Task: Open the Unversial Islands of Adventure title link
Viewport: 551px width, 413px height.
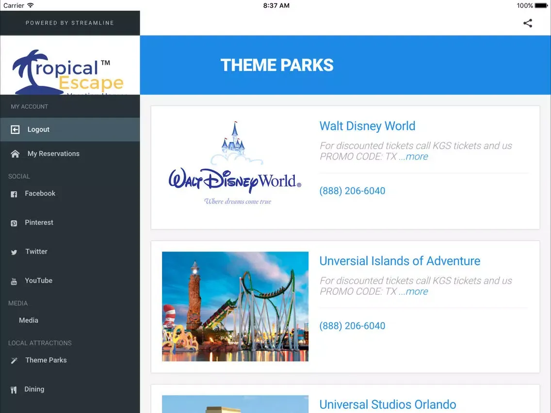Action: (400, 261)
